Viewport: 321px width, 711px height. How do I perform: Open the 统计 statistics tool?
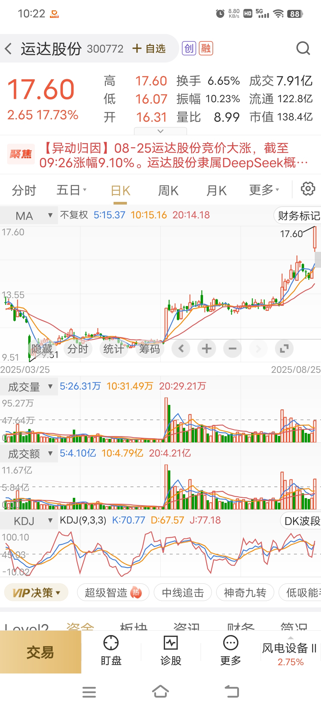[x=114, y=348]
